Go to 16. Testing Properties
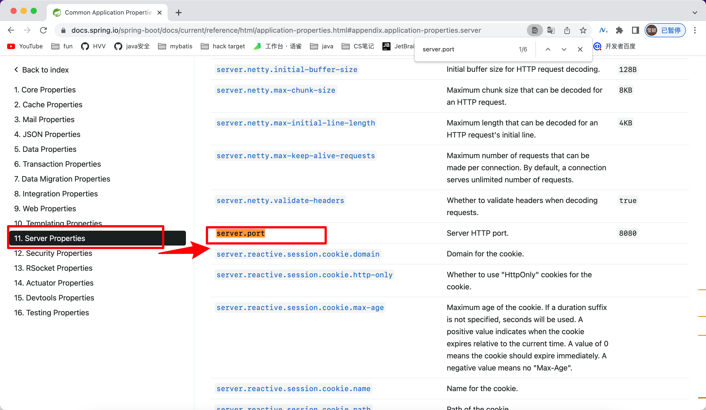Viewport: 706px width, 410px height. click(x=52, y=313)
